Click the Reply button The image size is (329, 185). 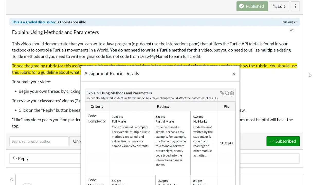pos(21,159)
